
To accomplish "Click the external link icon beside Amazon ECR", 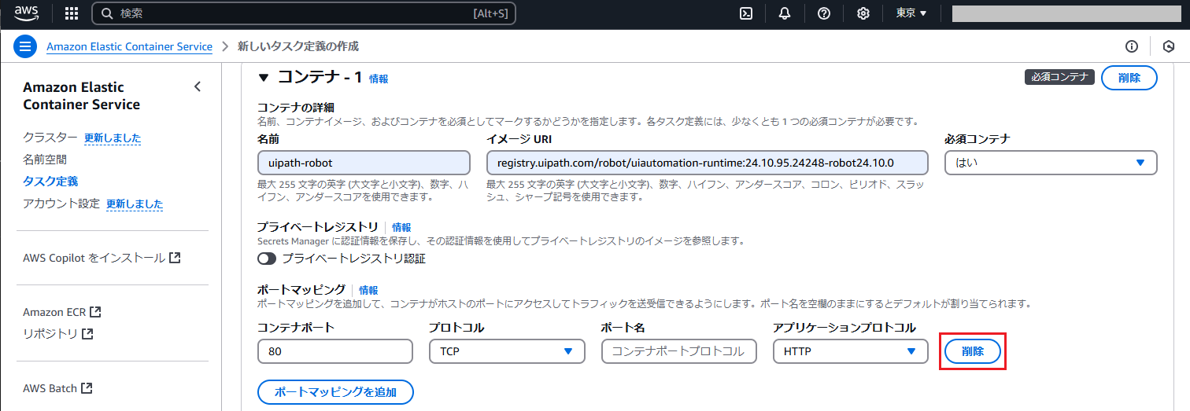I will pyautogui.click(x=95, y=312).
